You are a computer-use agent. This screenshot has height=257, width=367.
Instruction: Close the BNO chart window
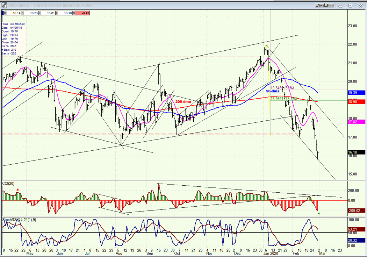pyautogui.click(x=360, y=5)
